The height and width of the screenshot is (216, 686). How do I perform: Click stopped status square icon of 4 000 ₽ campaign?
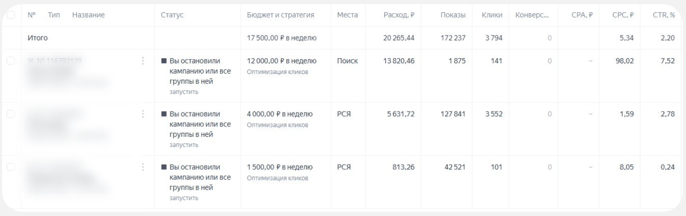coord(164,114)
